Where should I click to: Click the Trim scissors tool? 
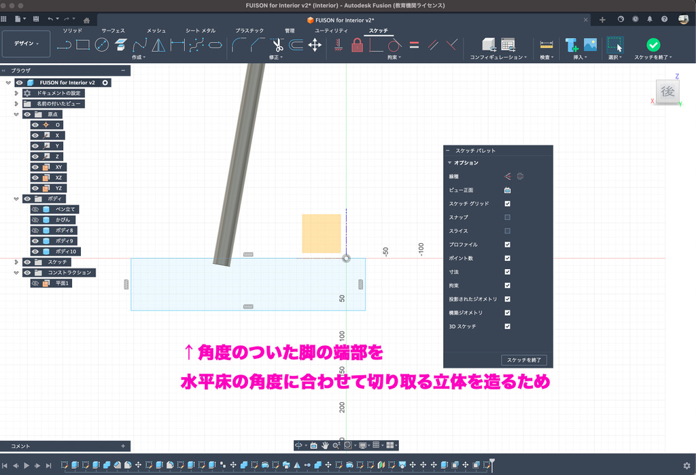point(277,45)
